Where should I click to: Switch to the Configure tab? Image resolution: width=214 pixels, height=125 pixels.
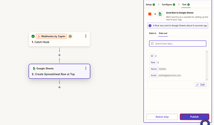click(x=168, y=5)
